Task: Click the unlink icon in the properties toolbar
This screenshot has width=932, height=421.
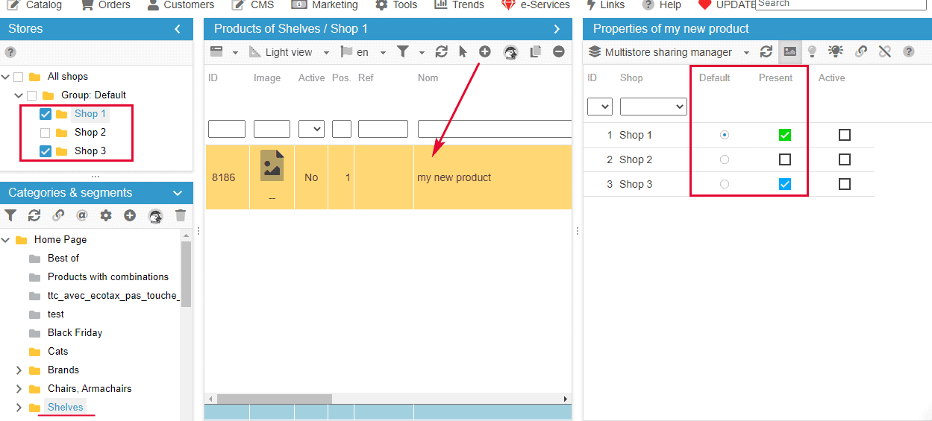Action: [885, 52]
